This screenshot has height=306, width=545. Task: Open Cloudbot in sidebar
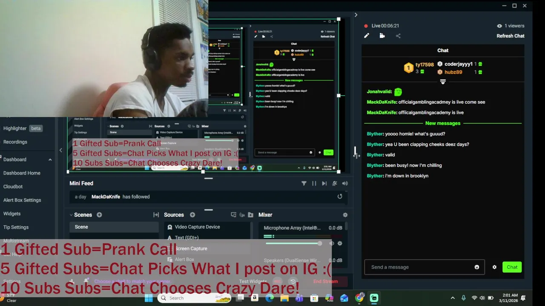click(13, 187)
